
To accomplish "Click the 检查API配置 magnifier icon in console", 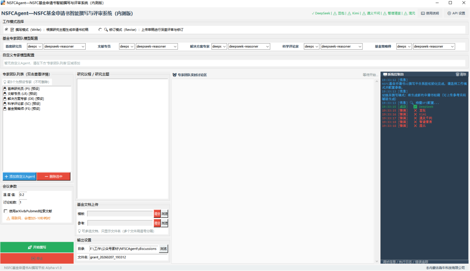I will click(412, 103).
